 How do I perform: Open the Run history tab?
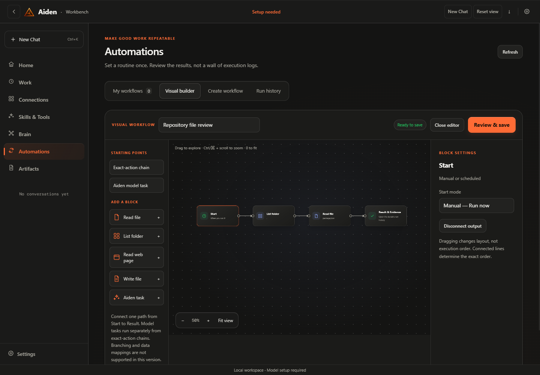[x=268, y=91]
